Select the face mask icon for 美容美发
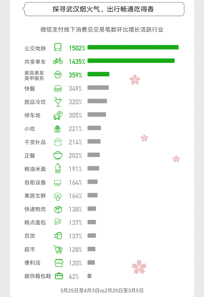 pyautogui.click(x=58, y=75)
